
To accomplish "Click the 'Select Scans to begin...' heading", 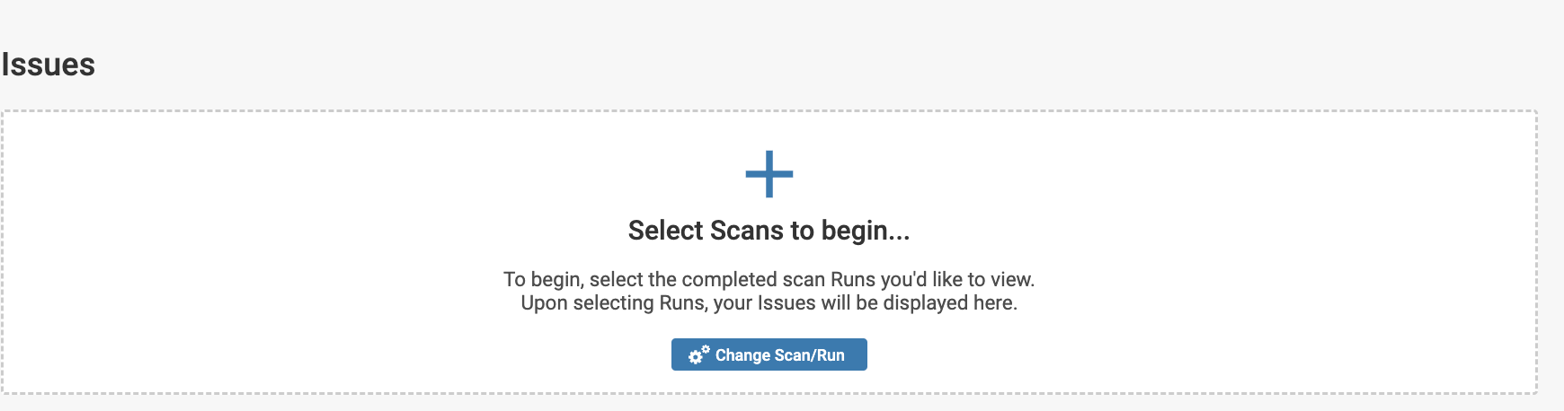I will (769, 231).
